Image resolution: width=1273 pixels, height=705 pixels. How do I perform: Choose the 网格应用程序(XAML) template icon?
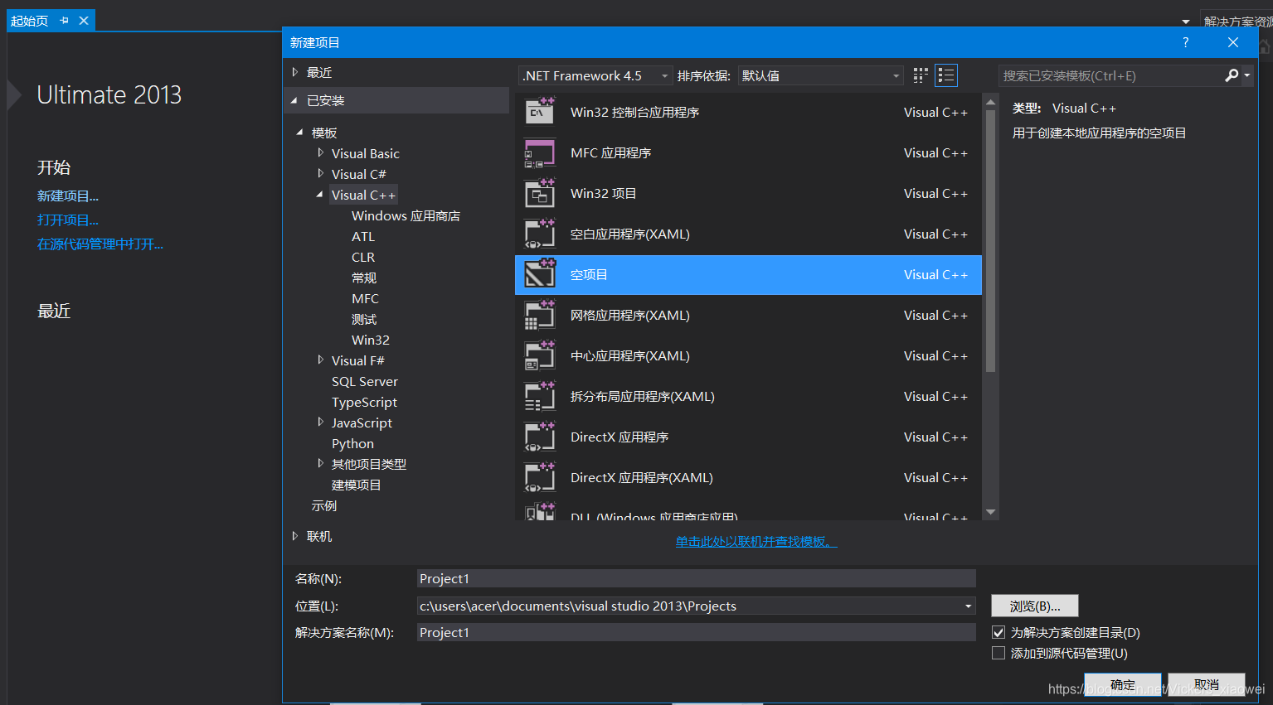[540, 315]
